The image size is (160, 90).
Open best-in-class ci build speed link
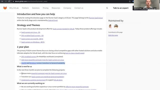75,53
